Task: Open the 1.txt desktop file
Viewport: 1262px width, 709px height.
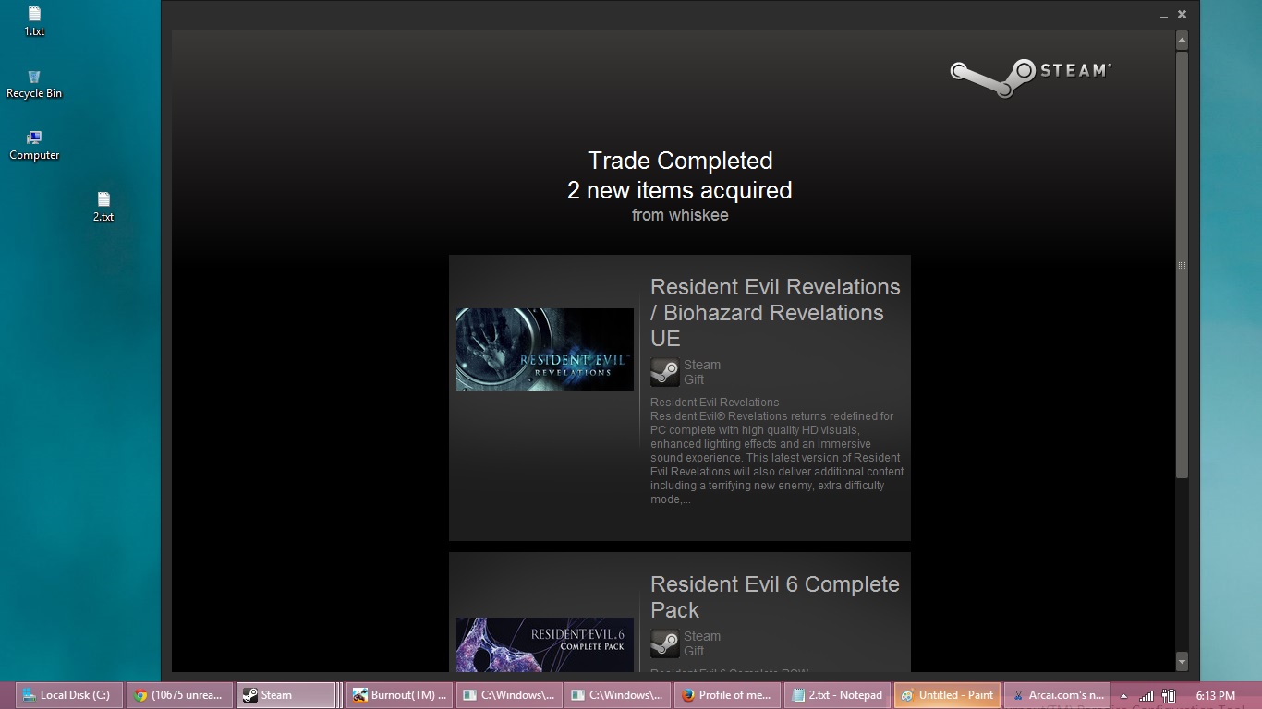Action: (34, 19)
